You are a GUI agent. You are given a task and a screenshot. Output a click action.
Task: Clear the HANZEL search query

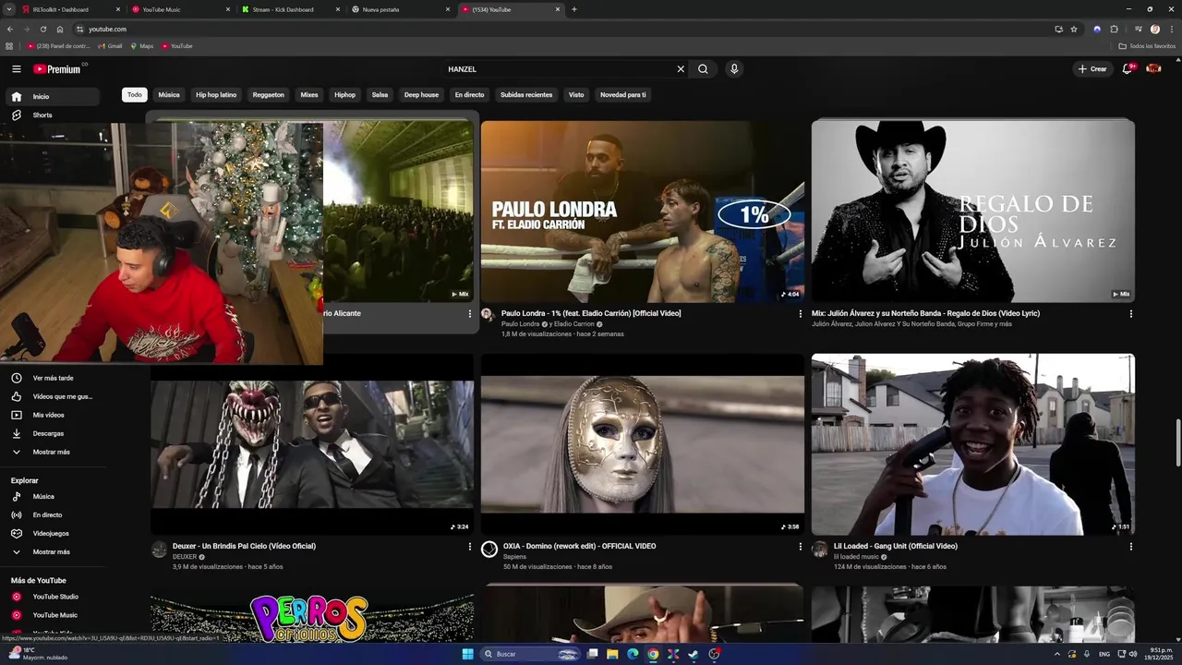pos(681,69)
